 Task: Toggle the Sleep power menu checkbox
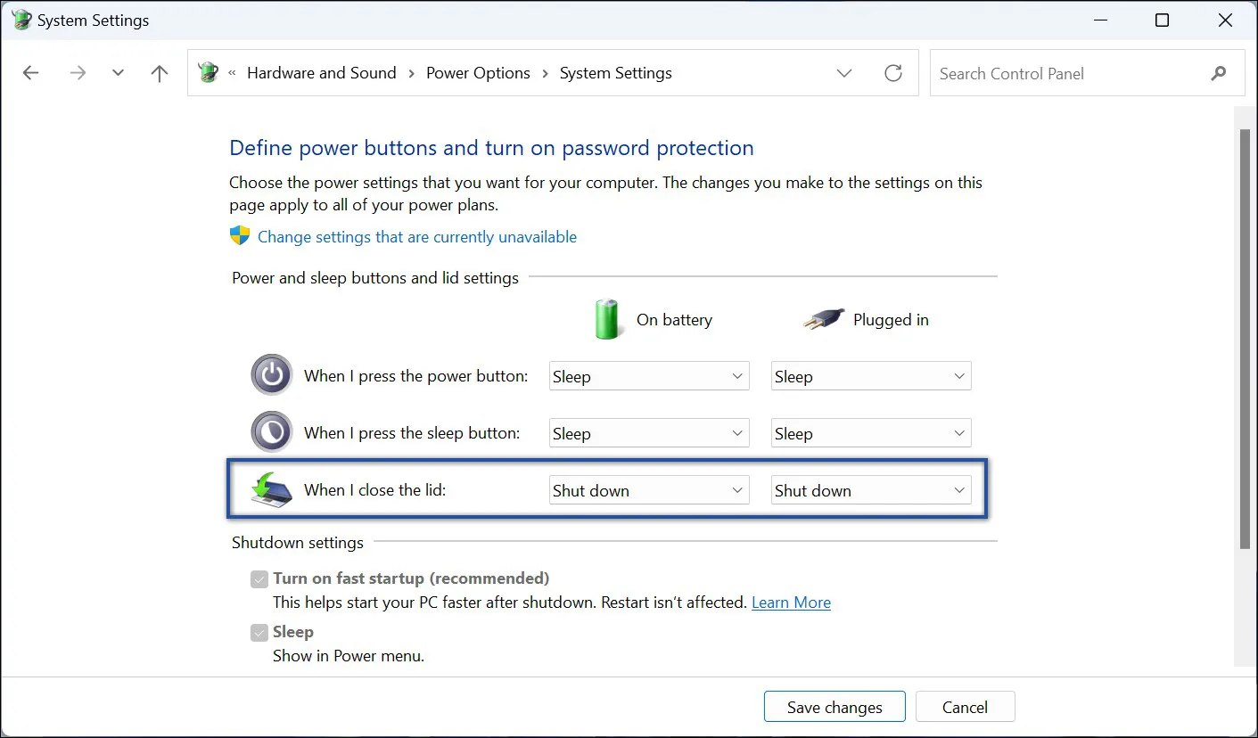point(259,633)
